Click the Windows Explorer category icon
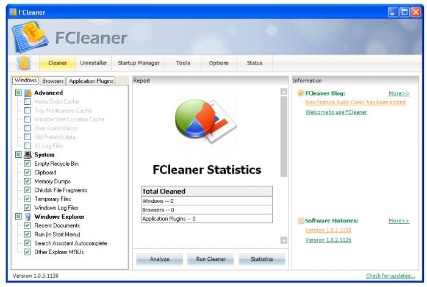Screen dimensions: 427x287 tap(27, 216)
